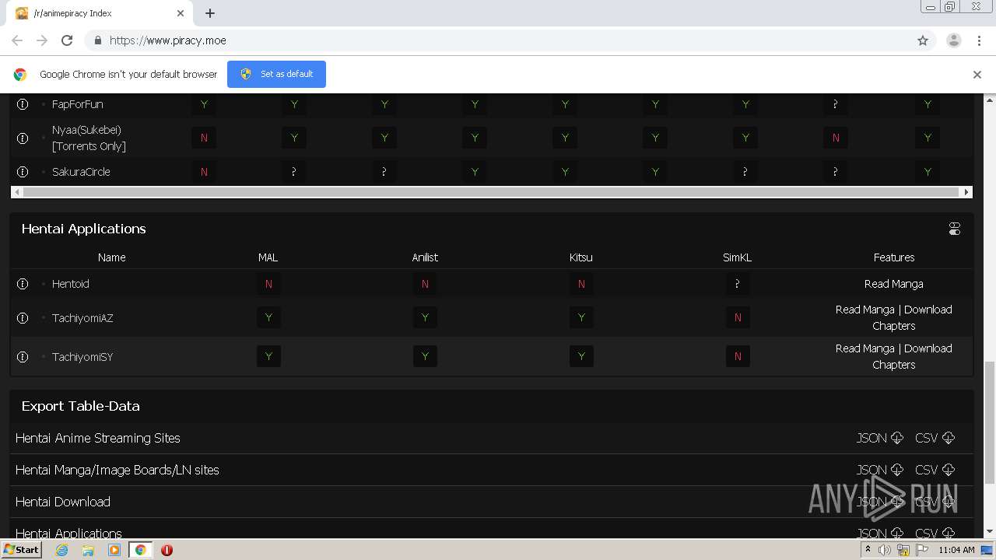Screen dimensions: 996x560
Task: Open the Hentoid link
Action: pyautogui.click(x=70, y=284)
